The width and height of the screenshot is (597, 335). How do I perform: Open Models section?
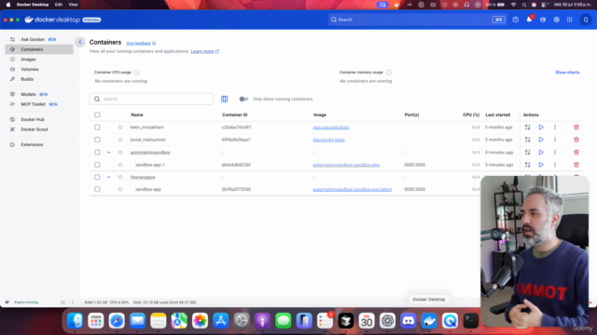coord(39,94)
